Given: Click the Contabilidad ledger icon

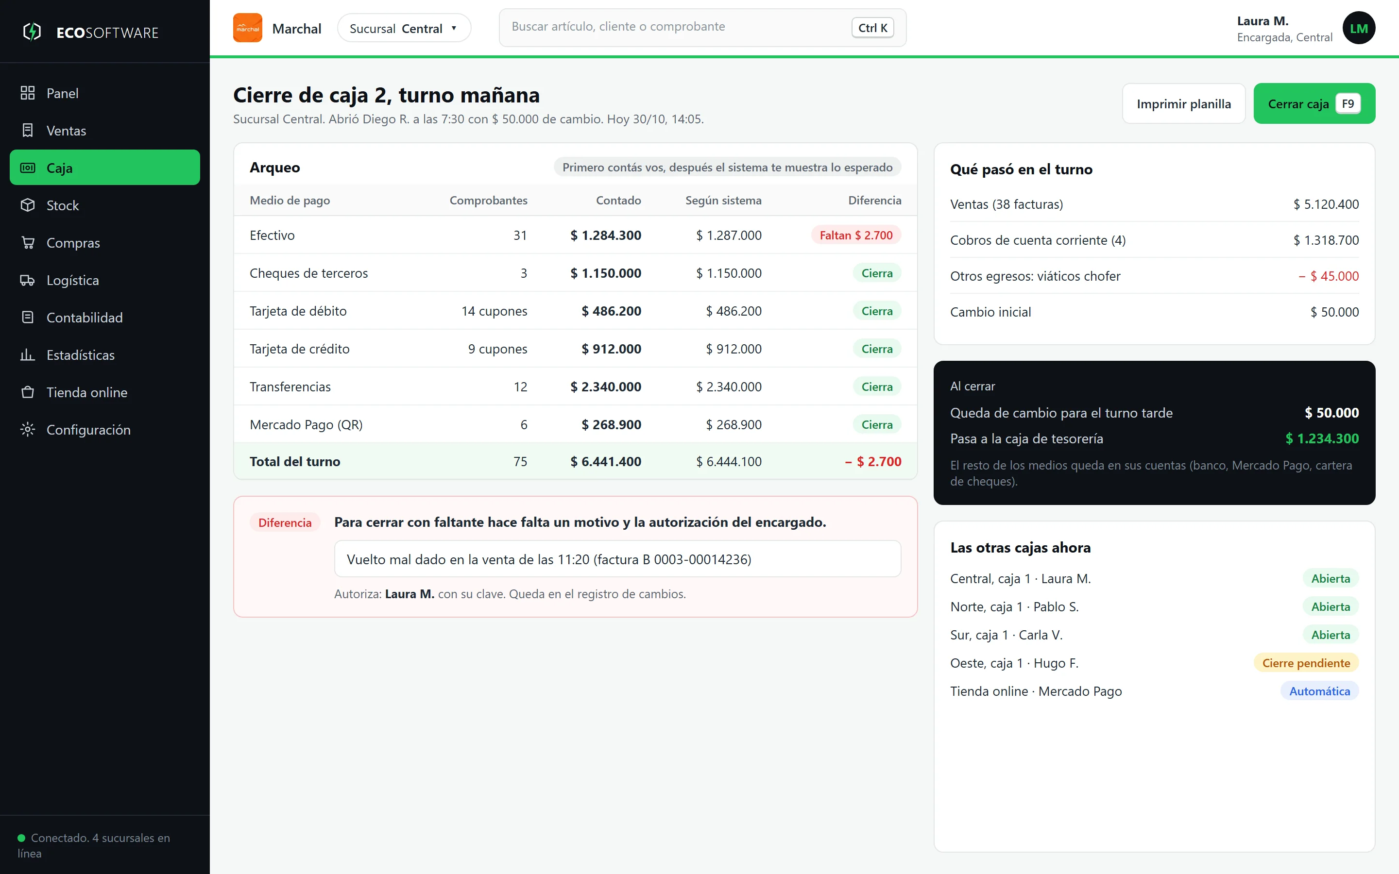Looking at the screenshot, I should pos(27,318).
